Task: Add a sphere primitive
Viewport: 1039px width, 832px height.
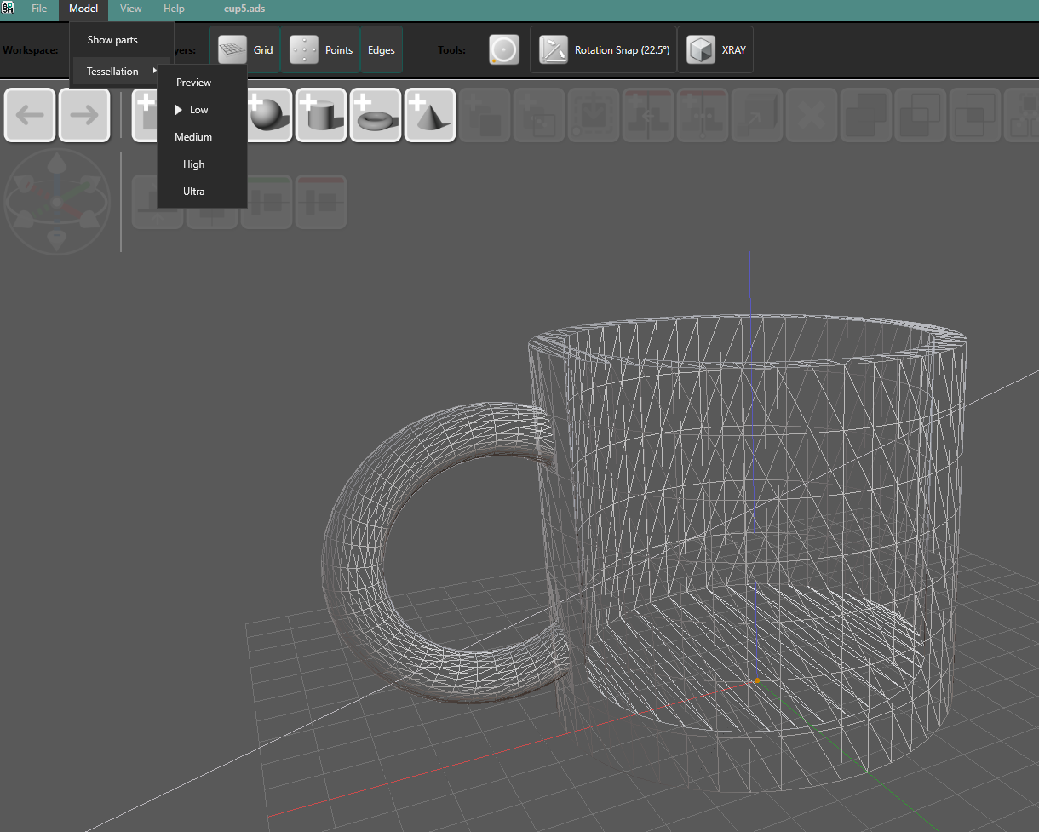Action: coord(267,115)
